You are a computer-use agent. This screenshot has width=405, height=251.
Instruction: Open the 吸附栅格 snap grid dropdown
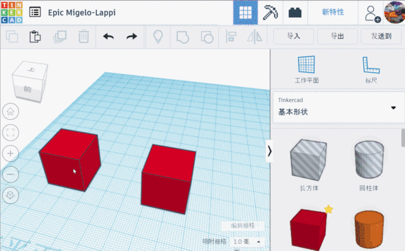247,241
